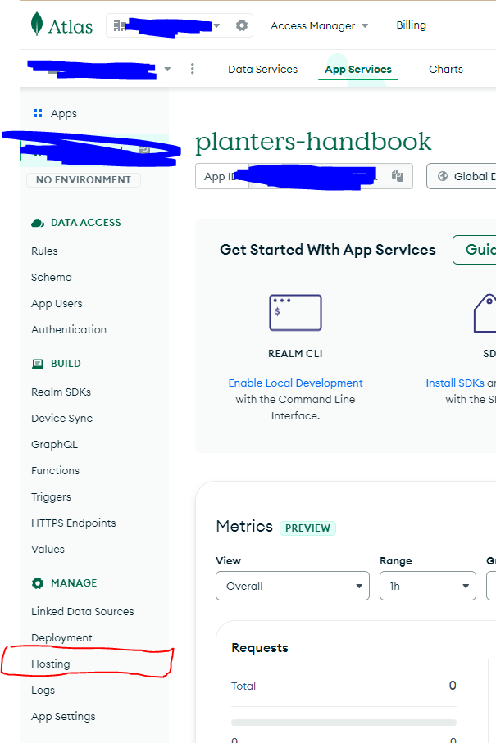496x743 pixels.
Task: Switch to the Data Services tab
Action: (x=262, y=70)
